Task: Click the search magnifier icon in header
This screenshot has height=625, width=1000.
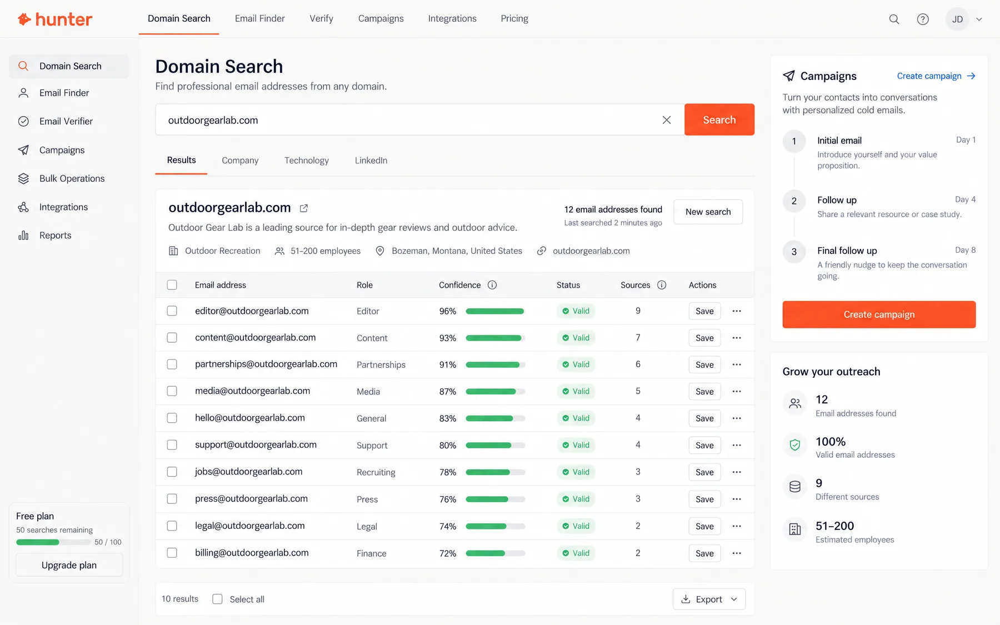Action: point(894,19)
